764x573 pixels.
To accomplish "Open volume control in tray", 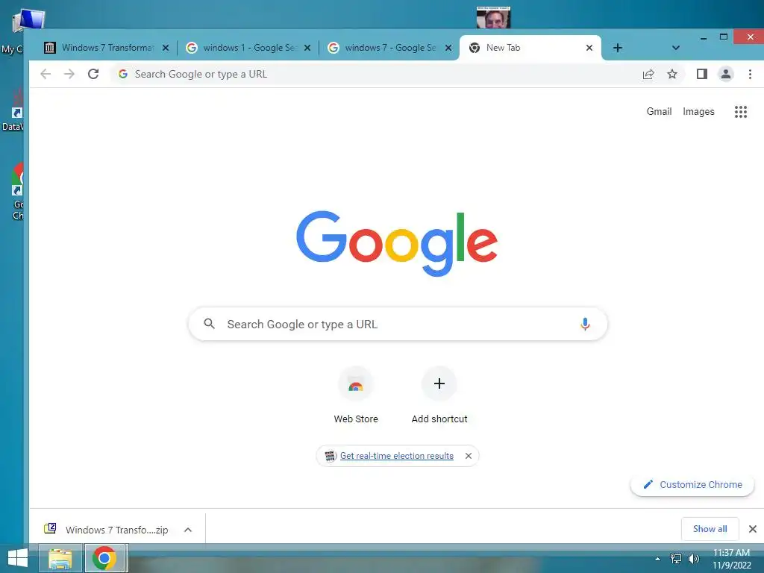I will tap(694, 559).
